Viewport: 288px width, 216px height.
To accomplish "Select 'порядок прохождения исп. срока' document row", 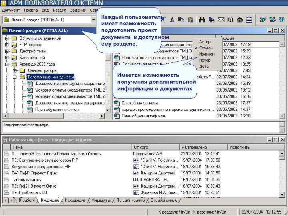I will click(196, 110).
